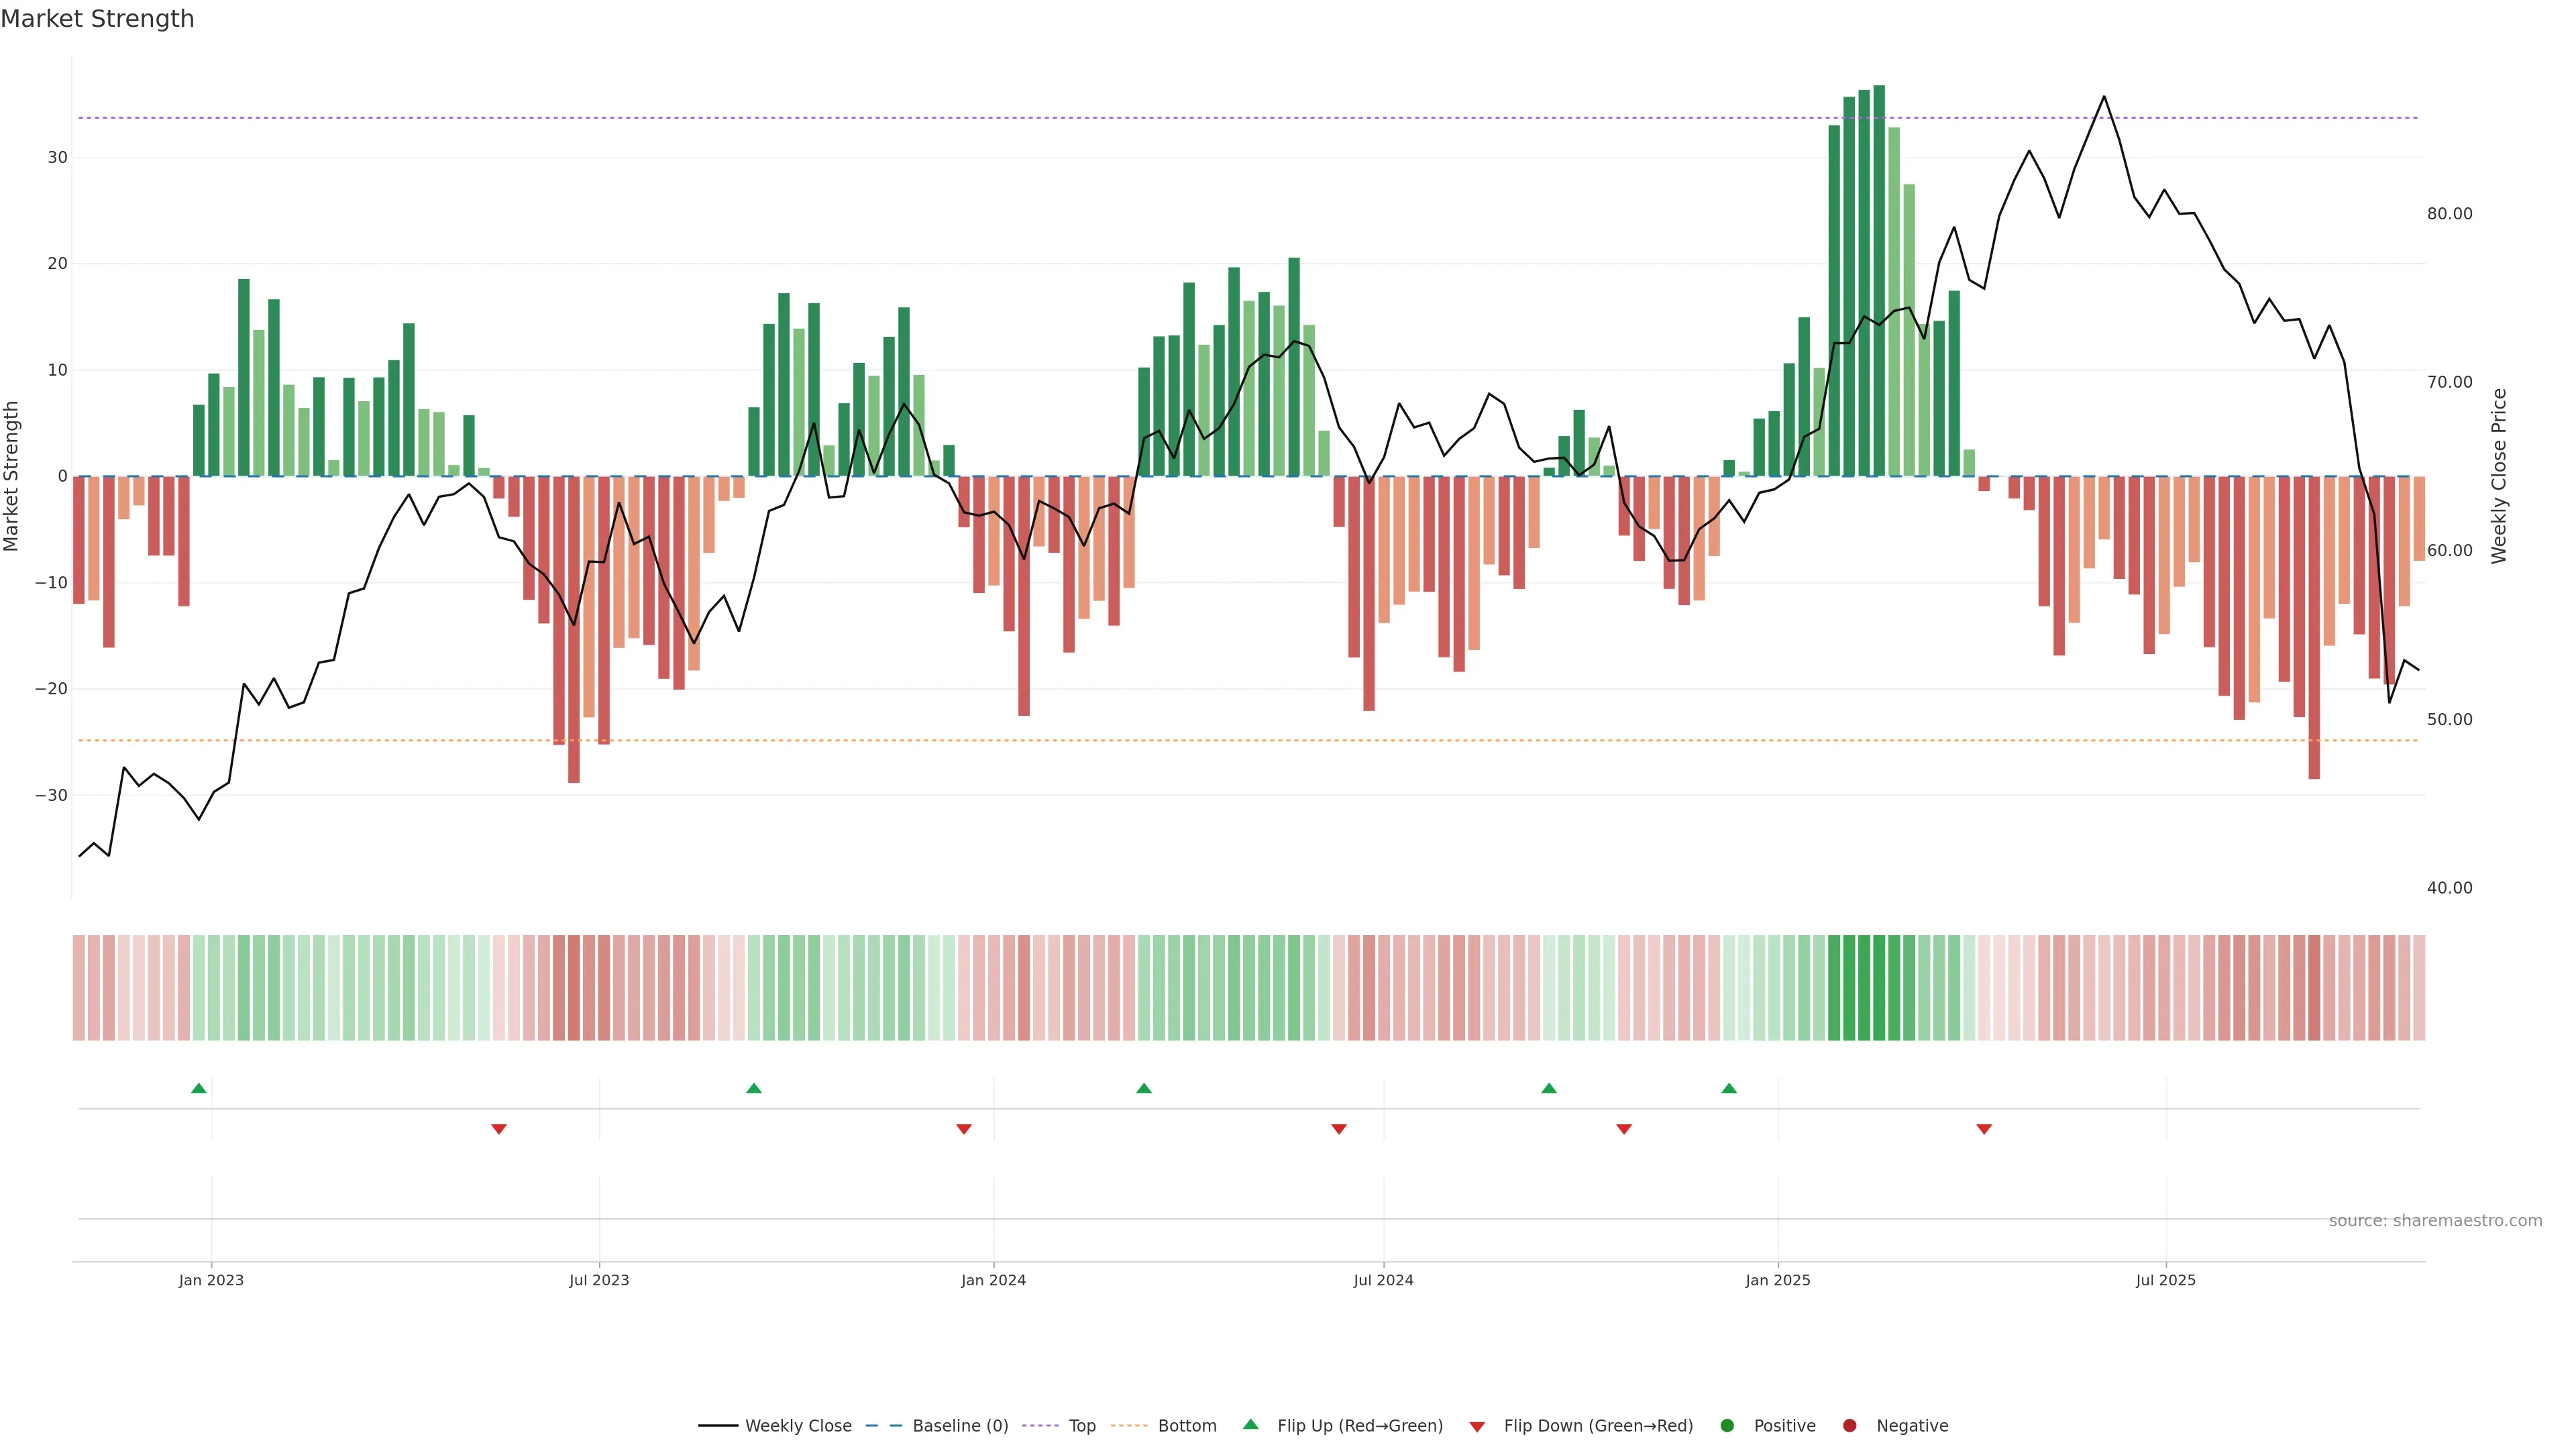Click the green Positive legend dot
Screen dimensions: 2576x1449
point(1727,1425)
